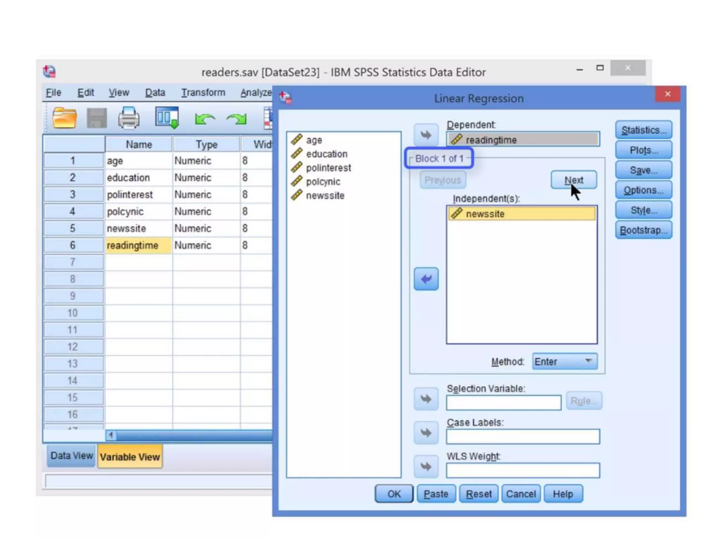Open the Statistics... options button
Viewport: 720px width, 540px height.
click(643, 130)
